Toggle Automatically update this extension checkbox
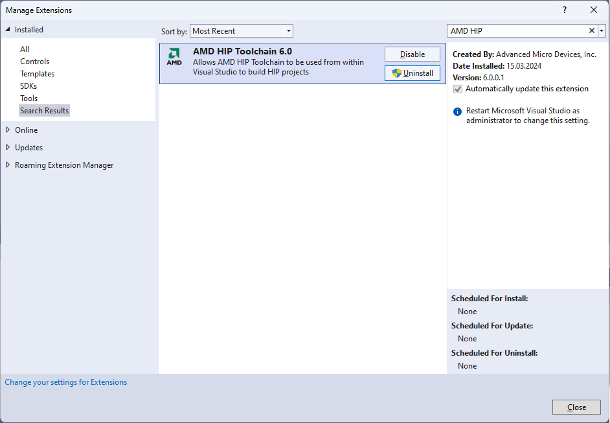This screenshot has width=610, height=423. 458,89
